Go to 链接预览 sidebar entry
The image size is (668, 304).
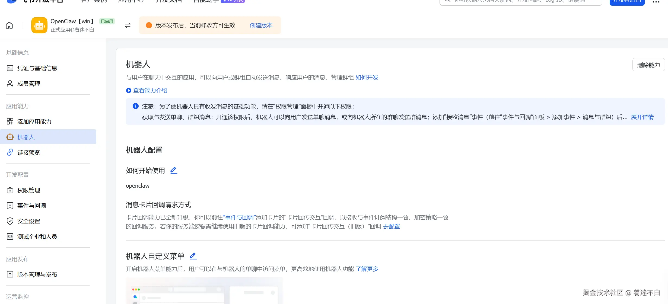[x=28, y=152]
